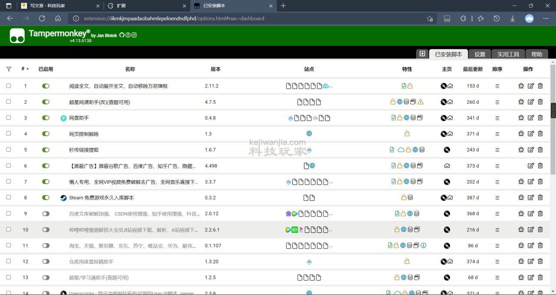This screenshot has height=295, width=556.
Task: Switch to 写文章 - 科技玩家 browser tab
Action: coord(60,6)
